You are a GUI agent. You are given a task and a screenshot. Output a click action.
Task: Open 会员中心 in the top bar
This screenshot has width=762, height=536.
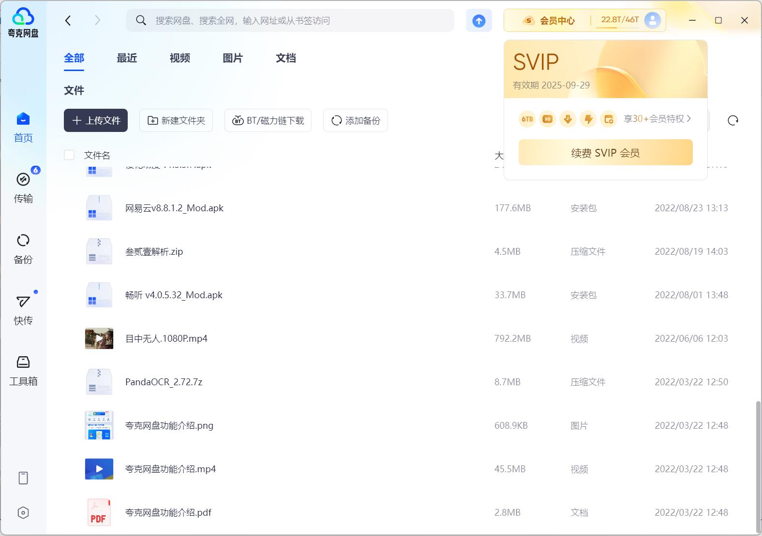549,20
